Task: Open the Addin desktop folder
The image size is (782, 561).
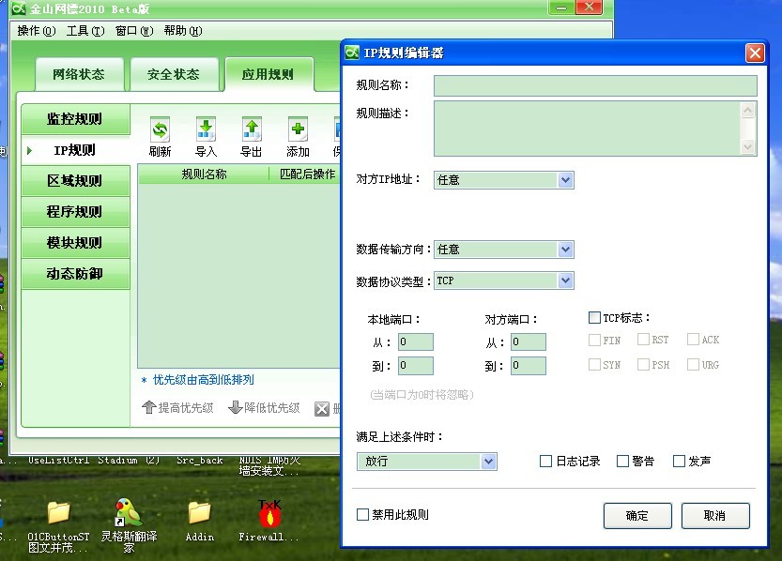Action: (199, 512)
